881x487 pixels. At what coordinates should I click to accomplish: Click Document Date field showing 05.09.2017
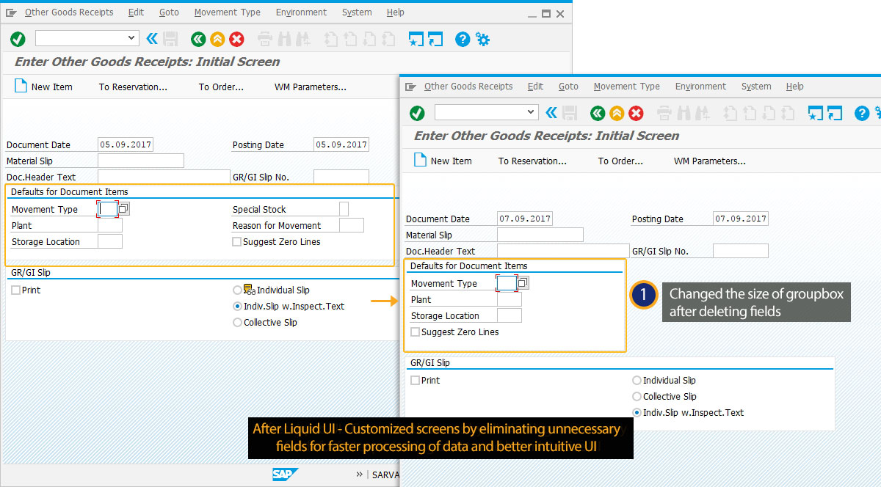(126, 144)
